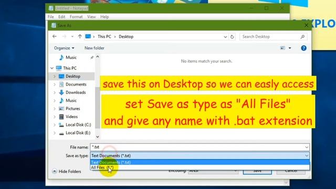Open Notepad Format menu
The image size is (336, 189).
coord(76,17)
